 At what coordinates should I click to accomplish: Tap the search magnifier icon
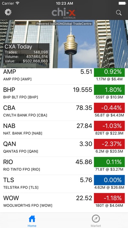(x=119, y=13)
